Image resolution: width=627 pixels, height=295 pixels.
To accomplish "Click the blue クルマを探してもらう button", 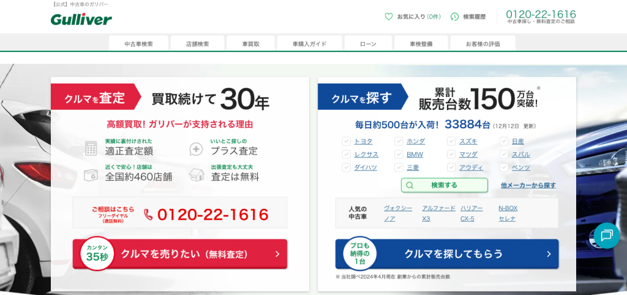I will 447,253.
